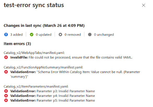Select the '0 unchanged' count label

(104, 35)
